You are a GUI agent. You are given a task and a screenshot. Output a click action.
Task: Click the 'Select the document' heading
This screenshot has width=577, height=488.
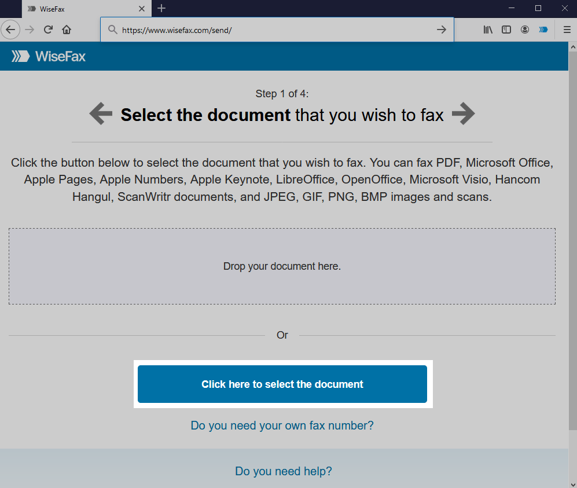pyautogui.click(x=205, y=115)
